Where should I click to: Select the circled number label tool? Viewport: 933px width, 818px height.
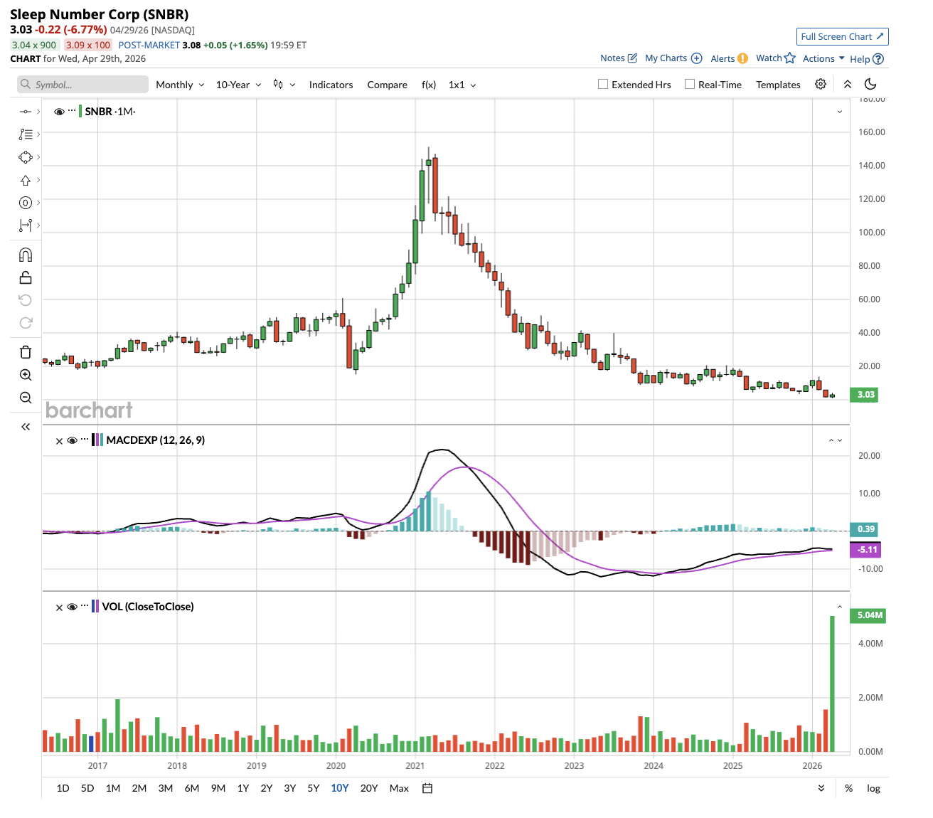pos(26,203)
